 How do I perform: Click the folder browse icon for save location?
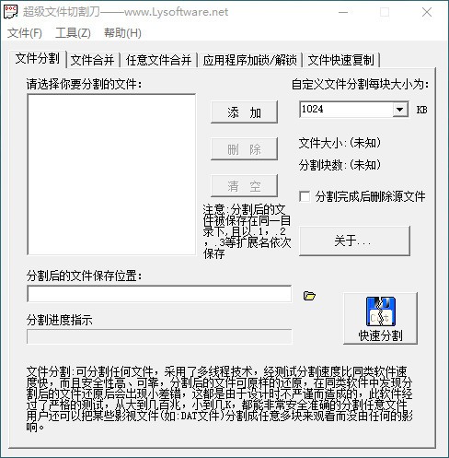tap(309, 296)
